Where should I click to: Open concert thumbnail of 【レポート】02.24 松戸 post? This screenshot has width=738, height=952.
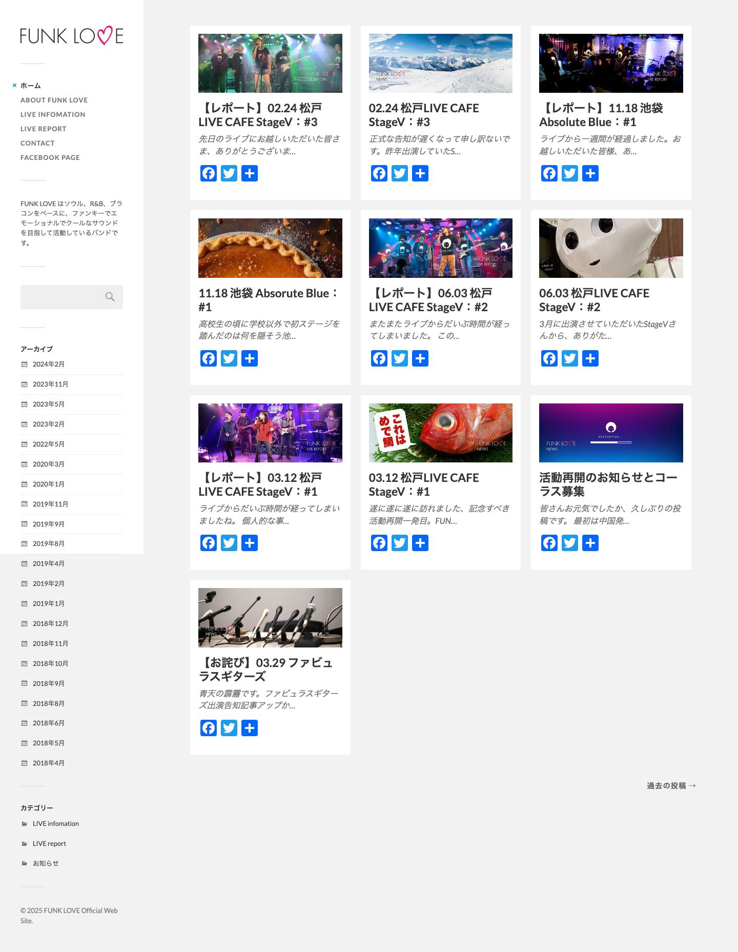click(270, 63)
